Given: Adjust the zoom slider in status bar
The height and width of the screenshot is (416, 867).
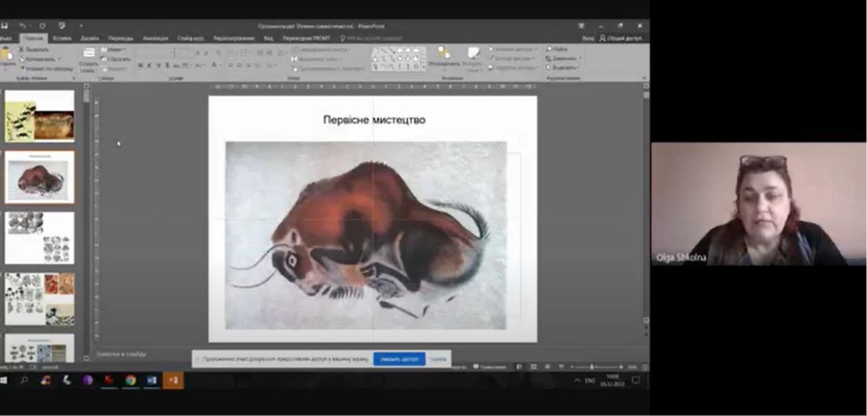Looking at the screenshot, I should click(591, 367).
